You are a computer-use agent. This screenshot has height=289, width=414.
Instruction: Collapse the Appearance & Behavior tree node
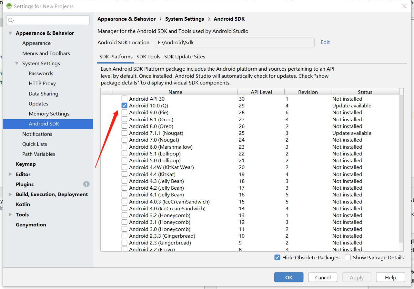10,33
